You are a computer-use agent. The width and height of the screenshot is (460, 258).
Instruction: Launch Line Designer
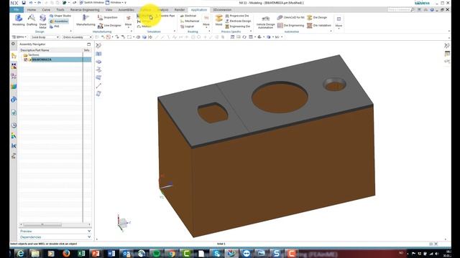pyautogui.click(x=109, y=26)
